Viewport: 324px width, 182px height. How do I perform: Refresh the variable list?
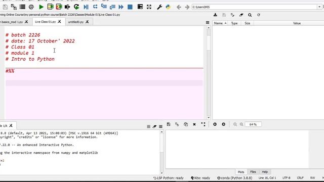[259, 15]
